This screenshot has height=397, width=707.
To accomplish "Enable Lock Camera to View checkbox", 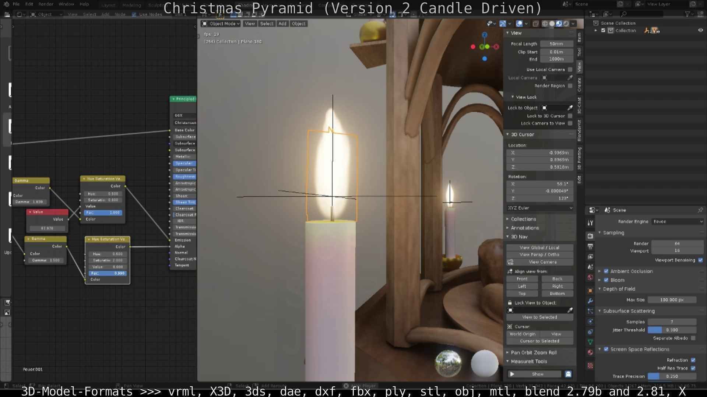I will pos(570,123).
